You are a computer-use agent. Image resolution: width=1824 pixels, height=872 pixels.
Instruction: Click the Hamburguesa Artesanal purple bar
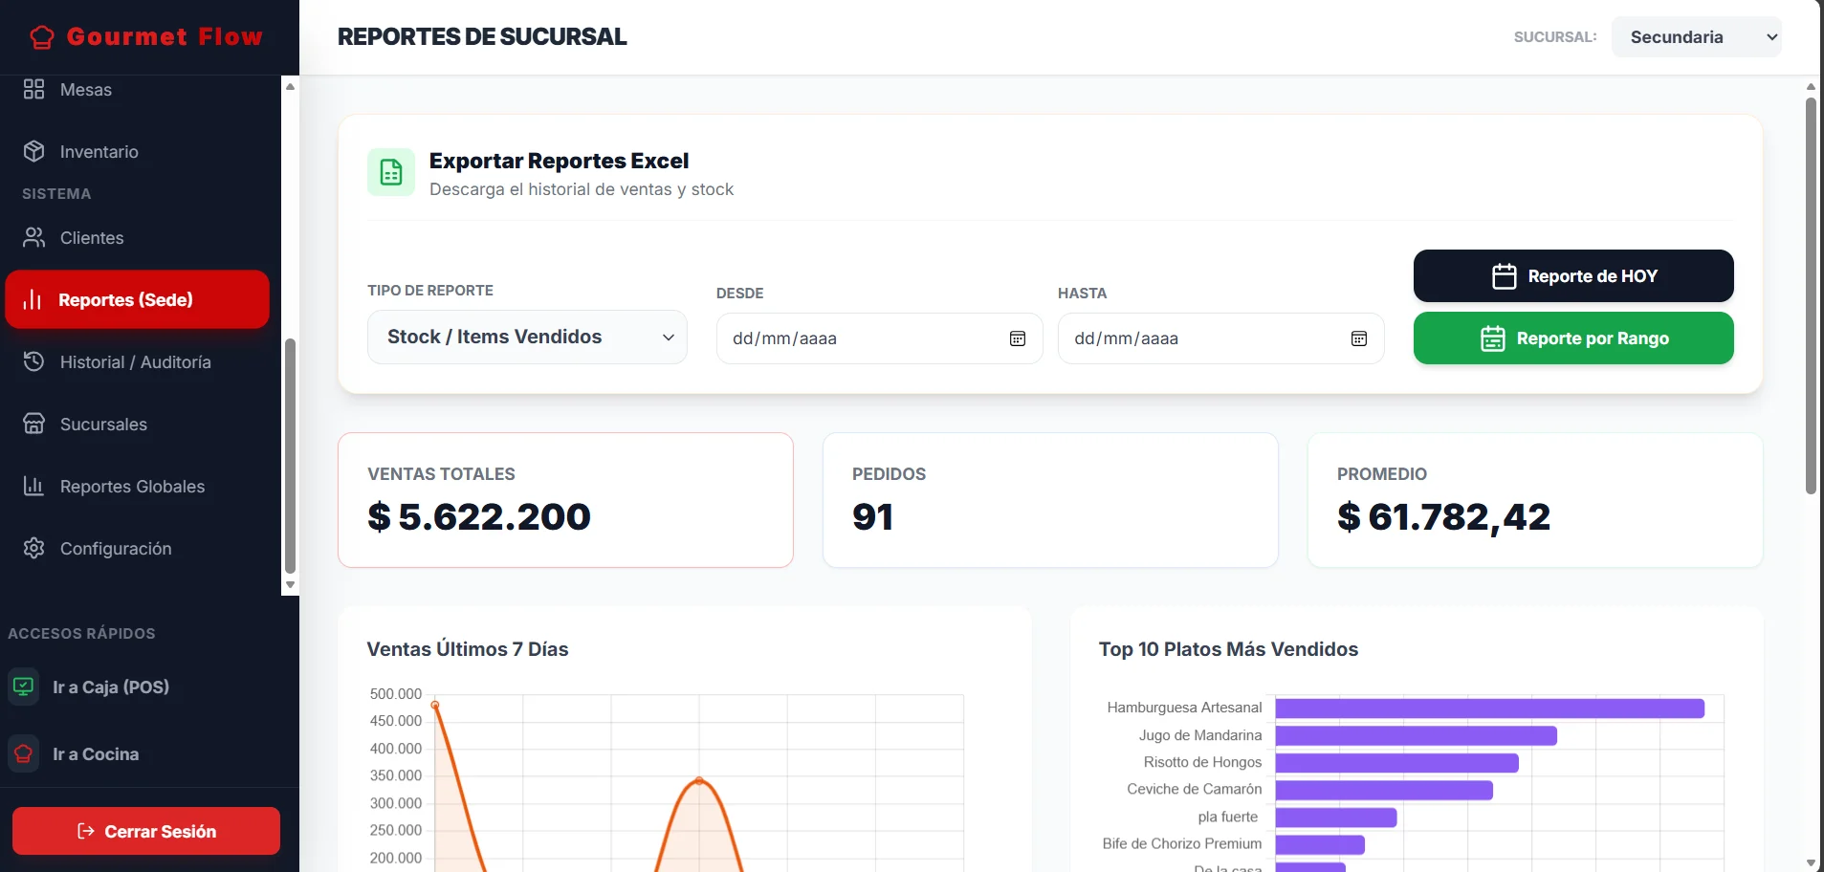pos(1489,708)
